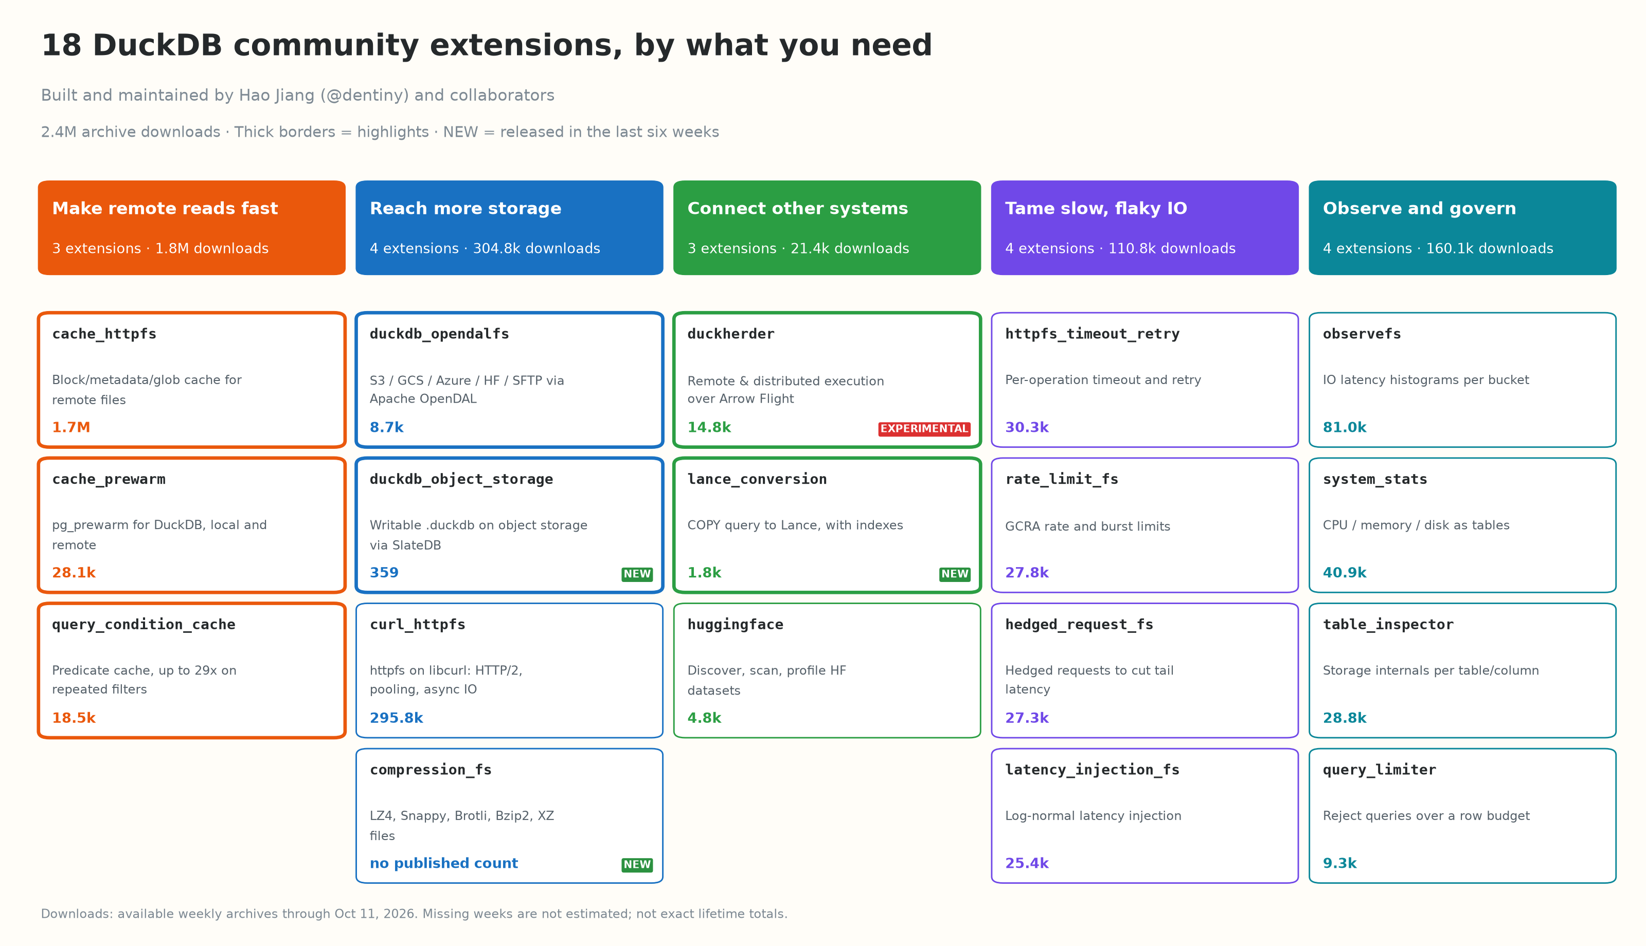Click 'Log-normal latency injection' description

pos(1093,816)
